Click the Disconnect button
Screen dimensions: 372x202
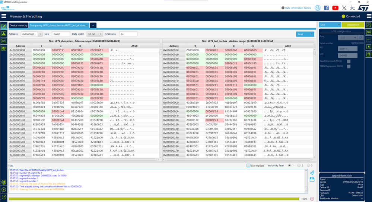coord(353,25)
